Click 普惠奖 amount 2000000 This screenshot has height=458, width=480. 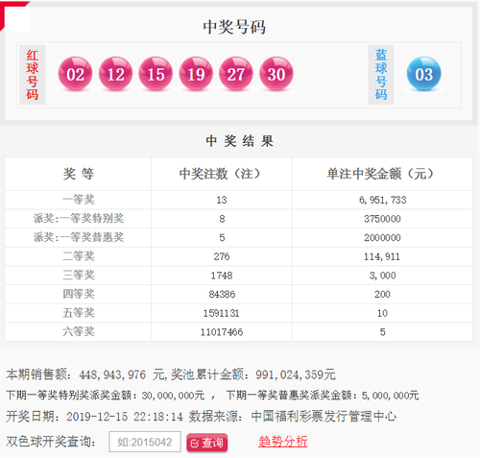[382, 238]
